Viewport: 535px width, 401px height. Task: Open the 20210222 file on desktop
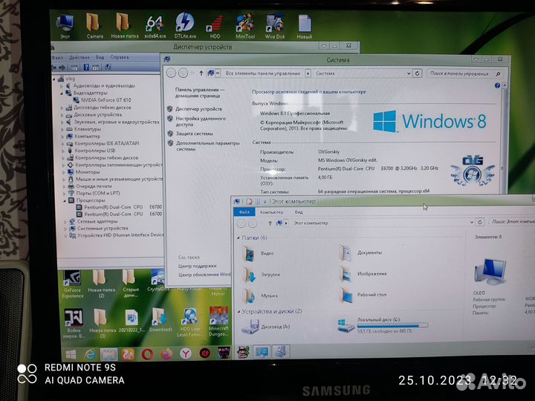click(131, 321)
